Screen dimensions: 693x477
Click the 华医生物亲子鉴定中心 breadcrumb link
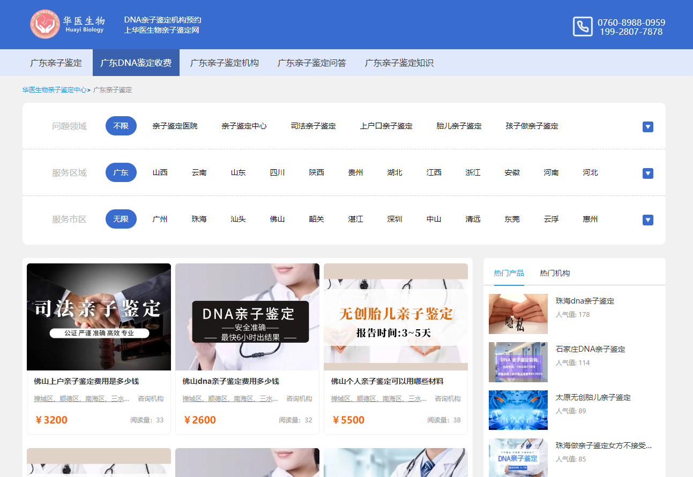[54, 90]
